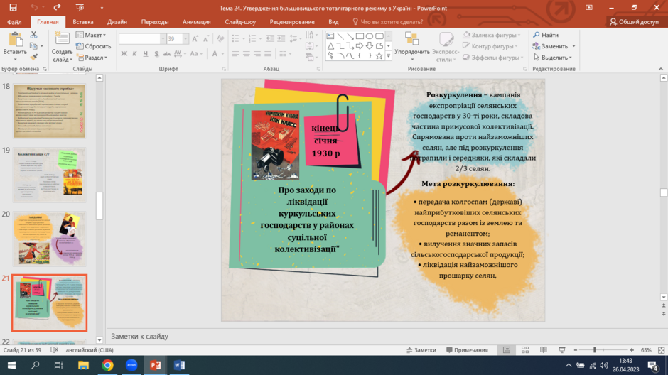Copy selection with the copy icon
668x375 pixels.
tap(33, 46)
